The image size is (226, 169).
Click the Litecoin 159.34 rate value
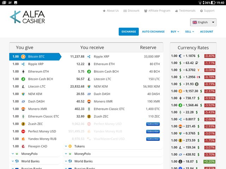click(x=190, y=148)
